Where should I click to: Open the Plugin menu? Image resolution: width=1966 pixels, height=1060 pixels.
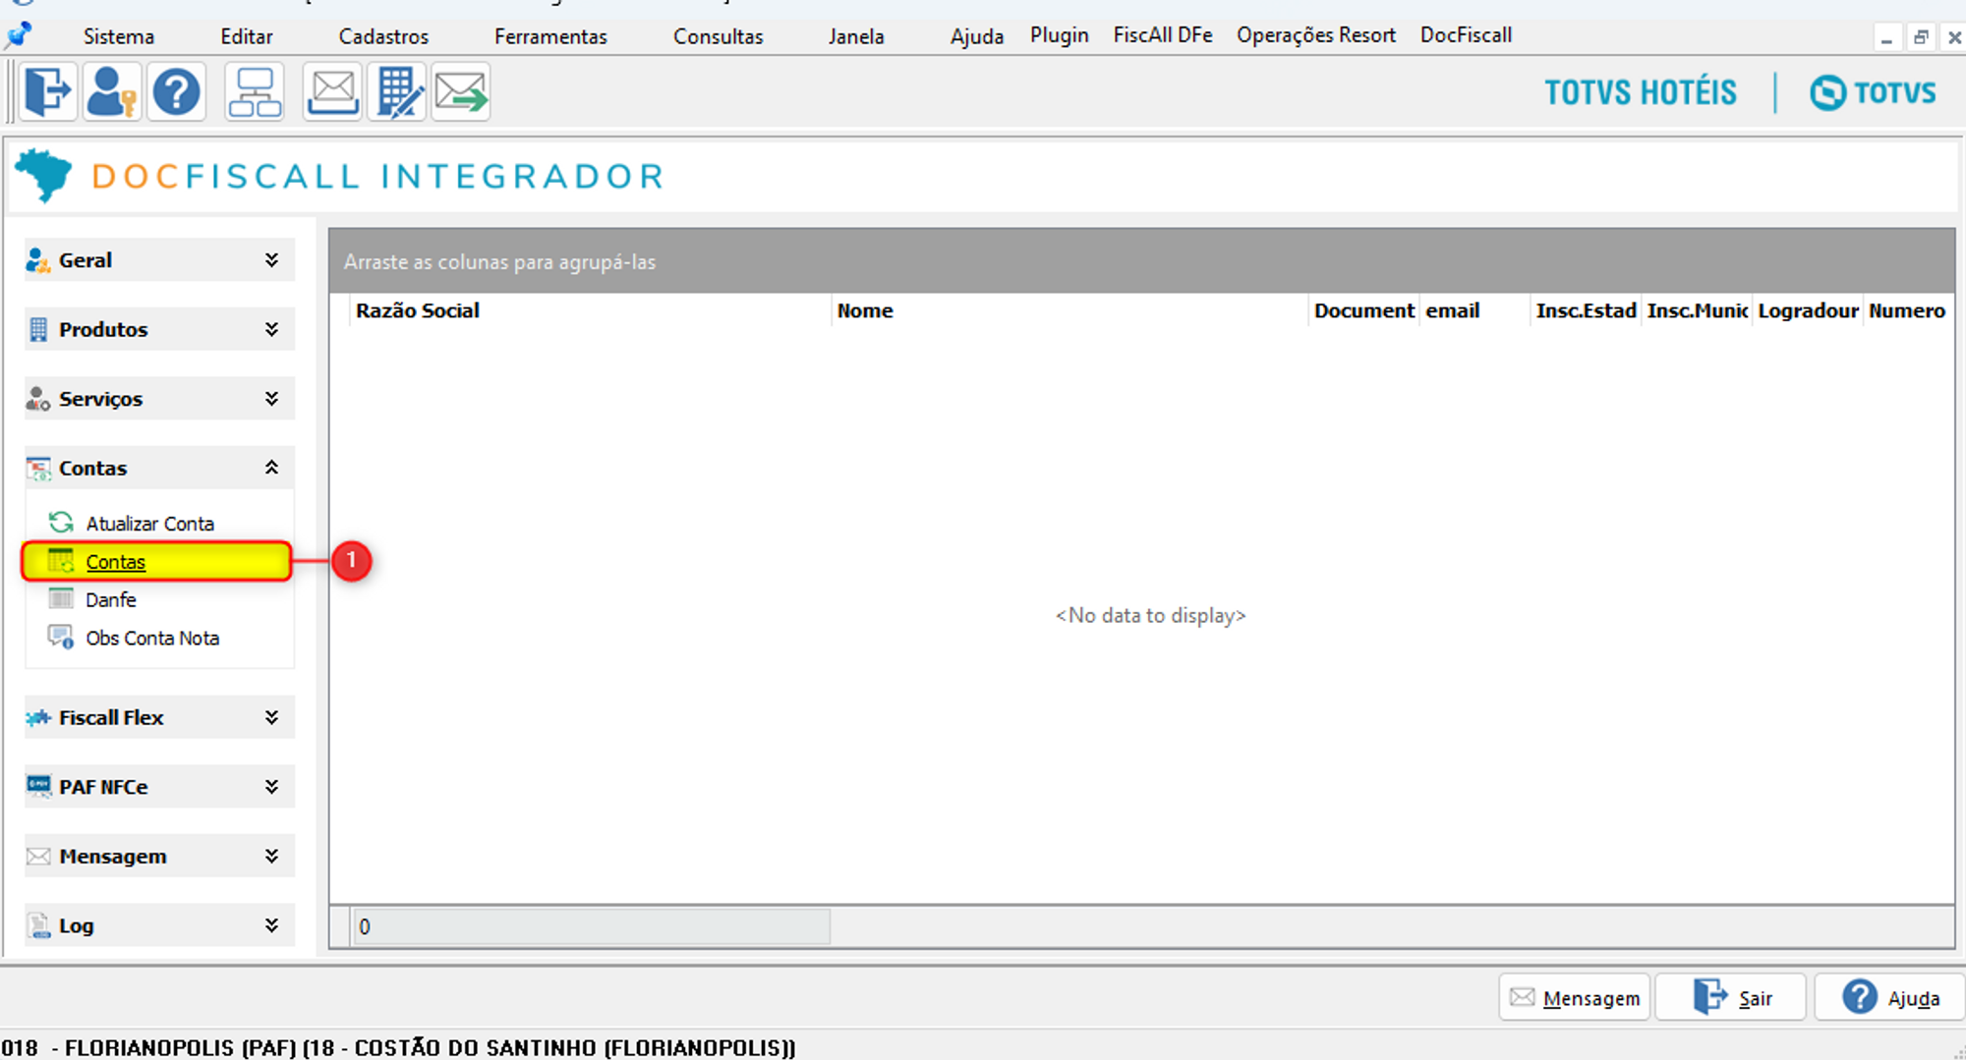click(1060, 35)
